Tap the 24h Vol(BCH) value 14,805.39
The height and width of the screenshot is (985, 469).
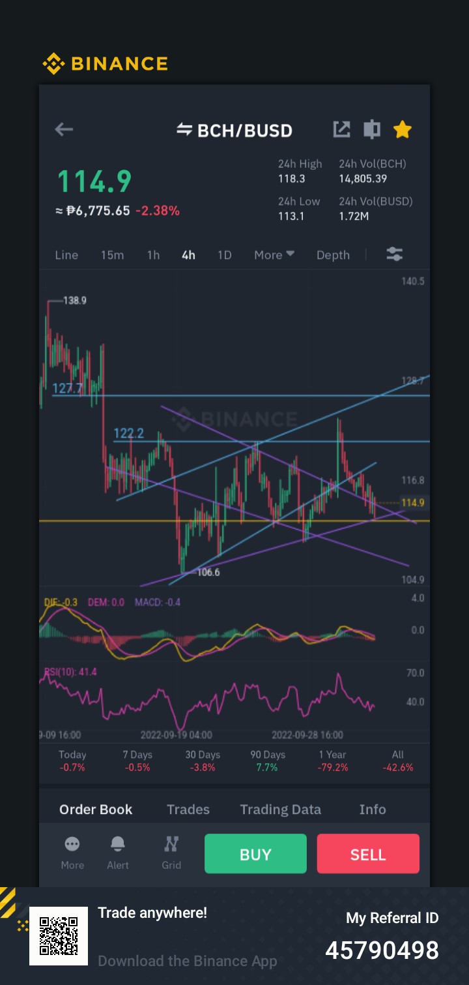coord(363,178)
